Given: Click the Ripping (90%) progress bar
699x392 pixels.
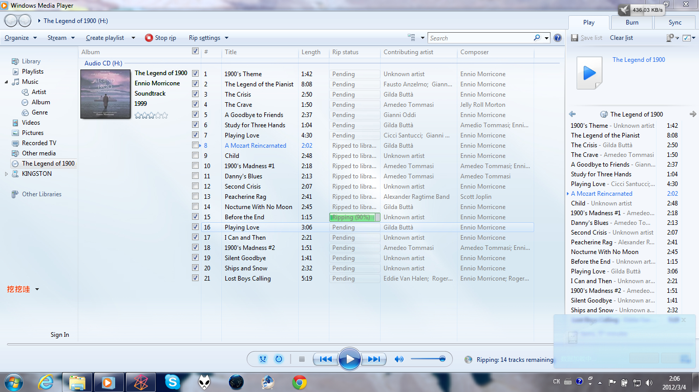Looking at the screenshot, I should (355, 217).
